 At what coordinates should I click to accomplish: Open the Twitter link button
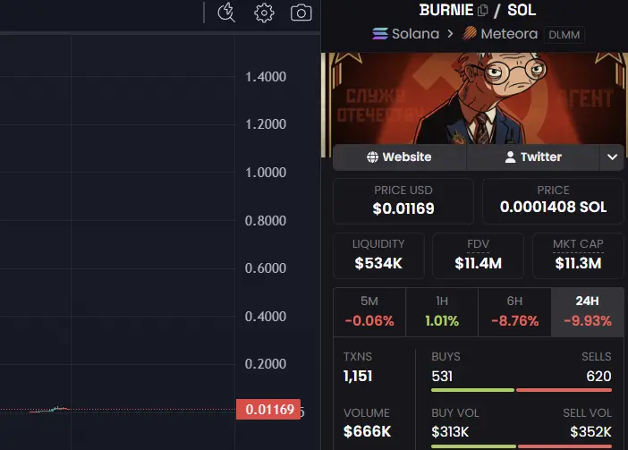point(533,157)
